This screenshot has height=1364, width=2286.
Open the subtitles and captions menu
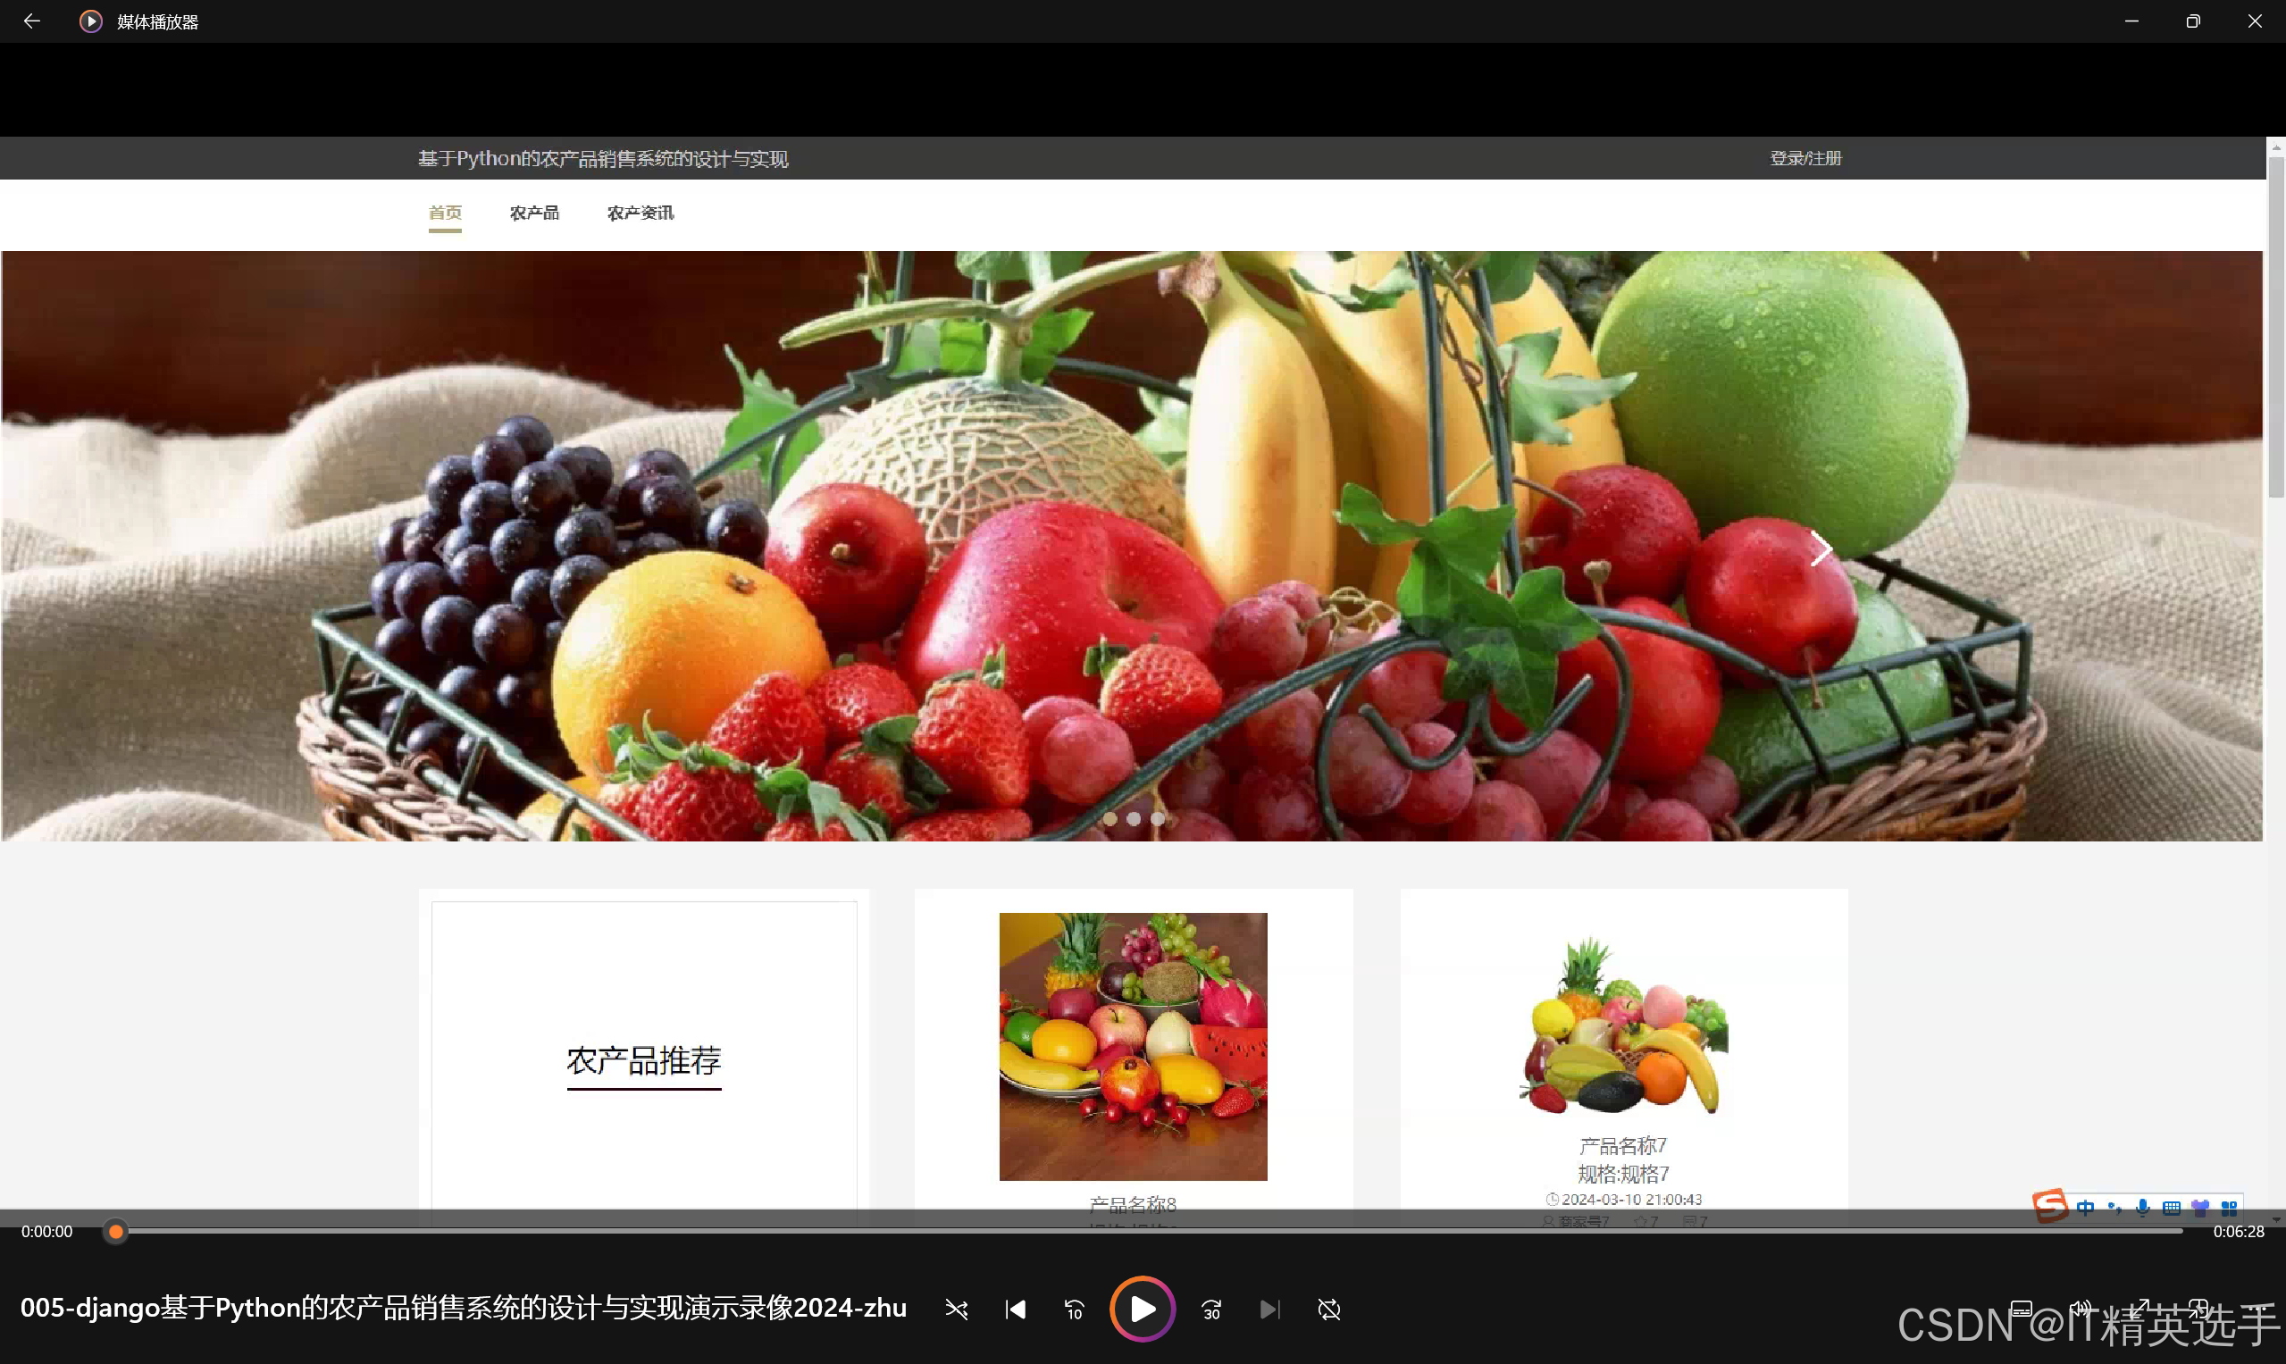[x=2022, y=1308]
